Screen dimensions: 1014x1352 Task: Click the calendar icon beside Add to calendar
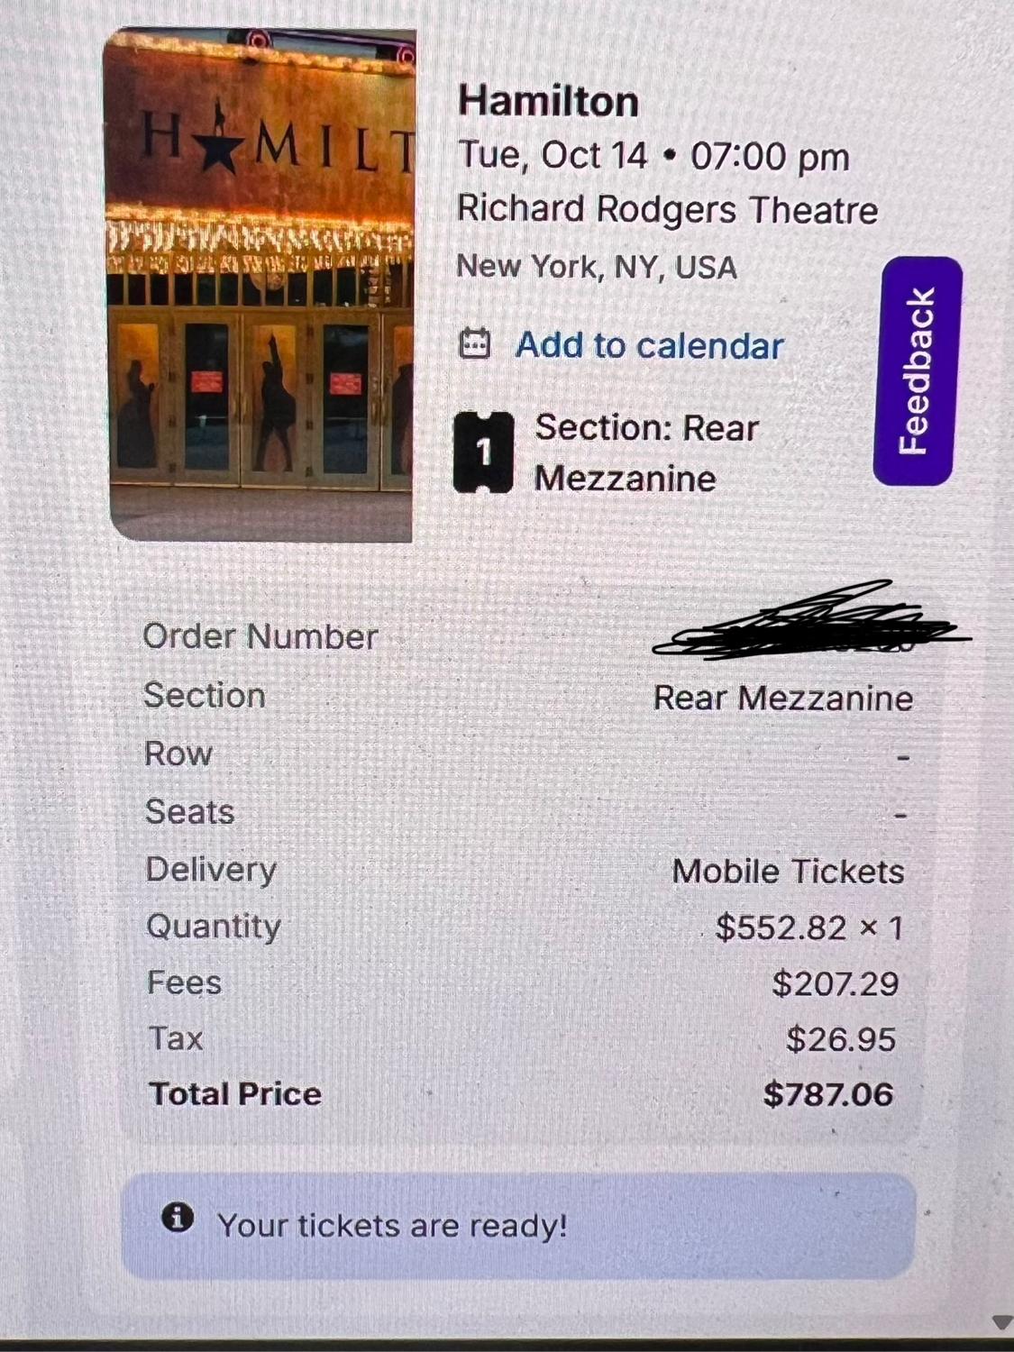point(475,343)
